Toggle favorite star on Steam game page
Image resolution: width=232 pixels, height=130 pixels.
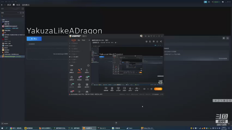click(228, 38)
